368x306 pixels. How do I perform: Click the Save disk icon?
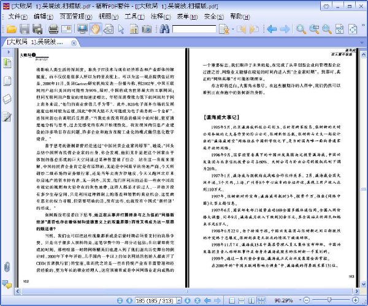click(25, 29)
